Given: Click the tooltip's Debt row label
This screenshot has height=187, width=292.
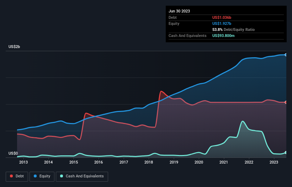Looking at the screenshot, I should (x=172, y=17).
